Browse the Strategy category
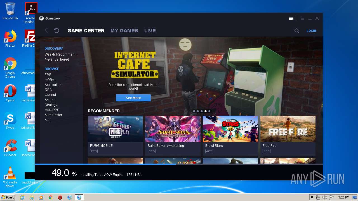358x201 pixels. coord(51,105)
